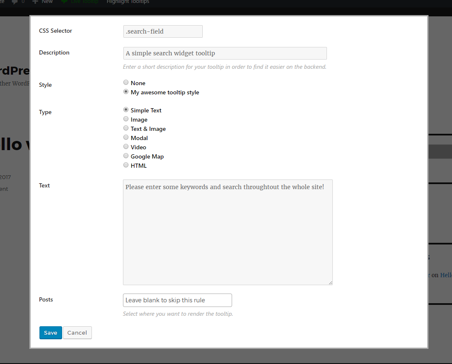Click the green Live Tooltip icon
The width and height of the screenshot is (452, 364).
[x=65, y=1]
